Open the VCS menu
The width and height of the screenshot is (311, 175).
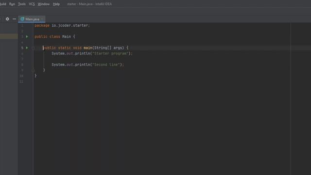32,4
